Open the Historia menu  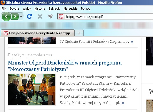(40, 9)
